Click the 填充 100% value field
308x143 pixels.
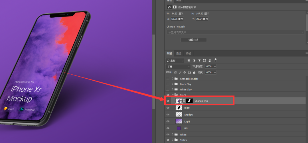(208, 72)
